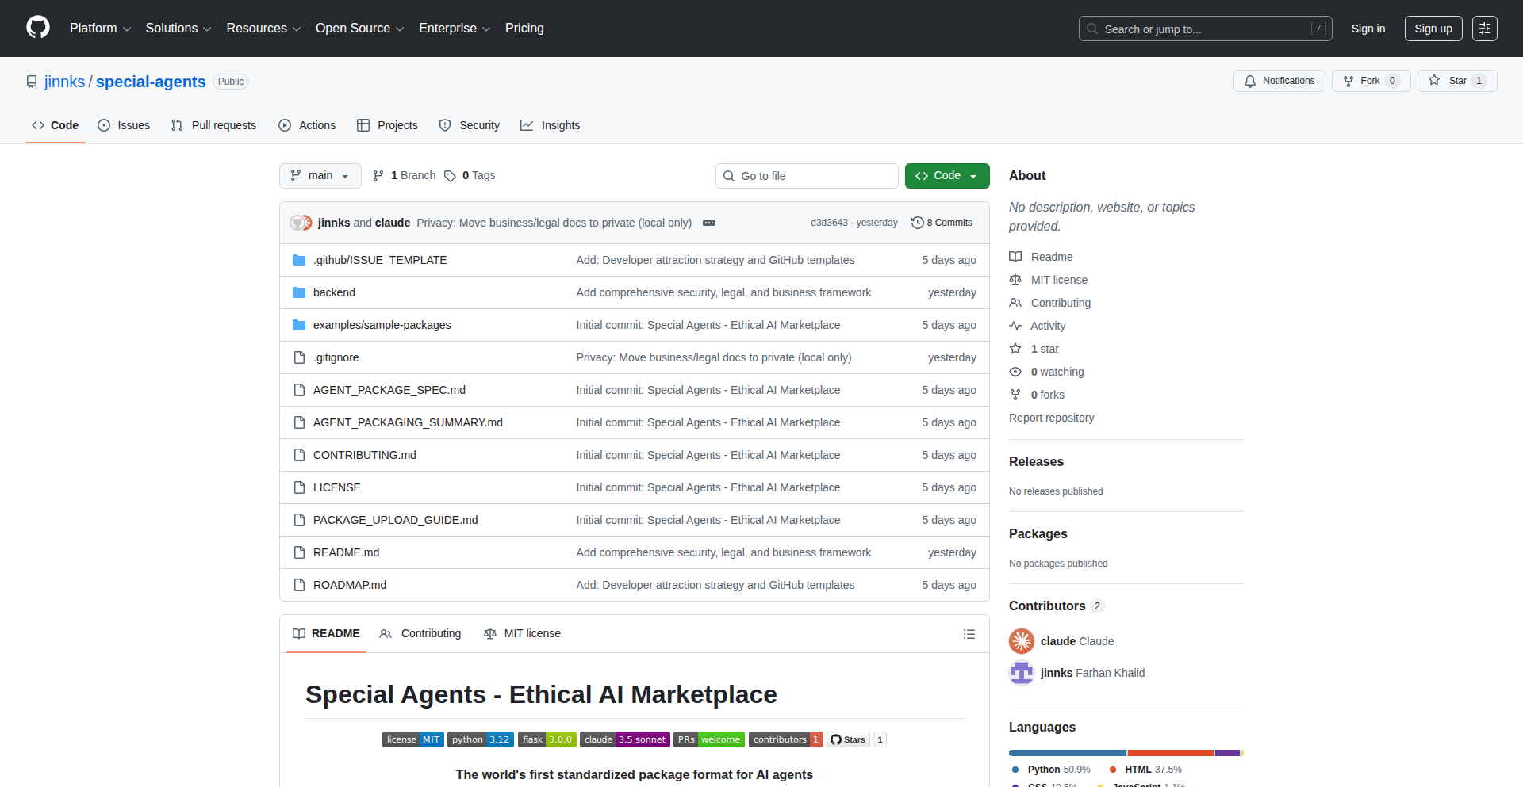This screenshot has height=787, width=1523.
Task: Open the command palette icon top right
Action: 1484,29
